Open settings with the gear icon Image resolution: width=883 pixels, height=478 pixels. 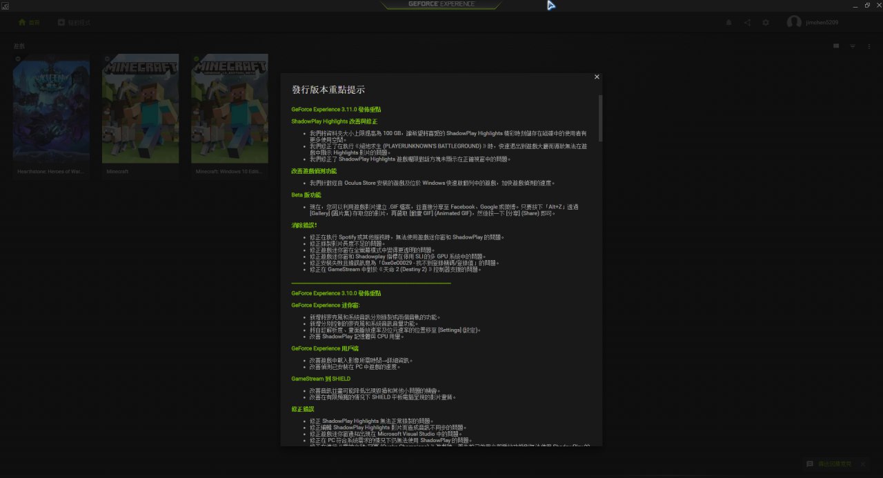click(x=766, y=23)
